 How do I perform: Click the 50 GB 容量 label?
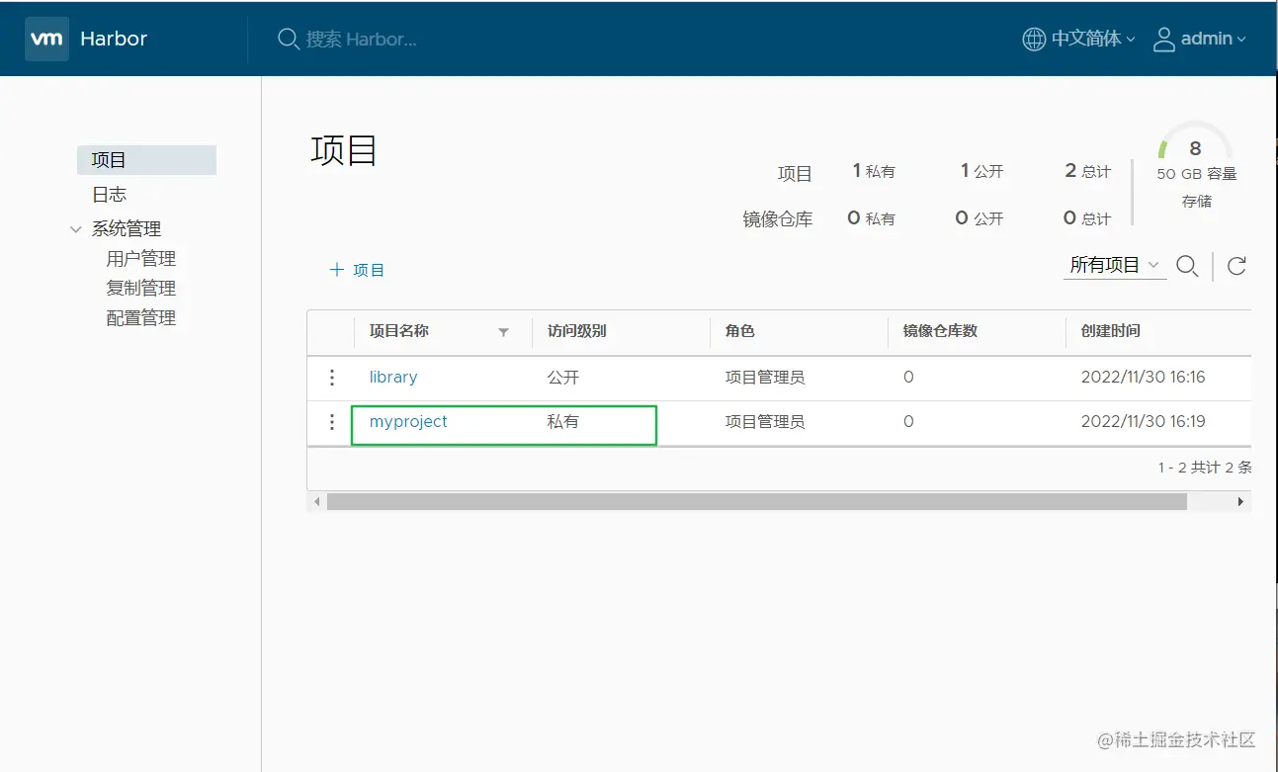[x=1197, y=174]
